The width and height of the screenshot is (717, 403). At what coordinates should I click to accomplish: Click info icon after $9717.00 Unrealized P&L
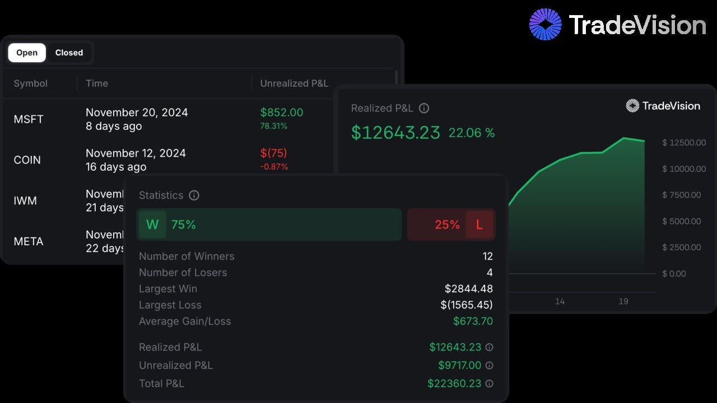[489, 365]
